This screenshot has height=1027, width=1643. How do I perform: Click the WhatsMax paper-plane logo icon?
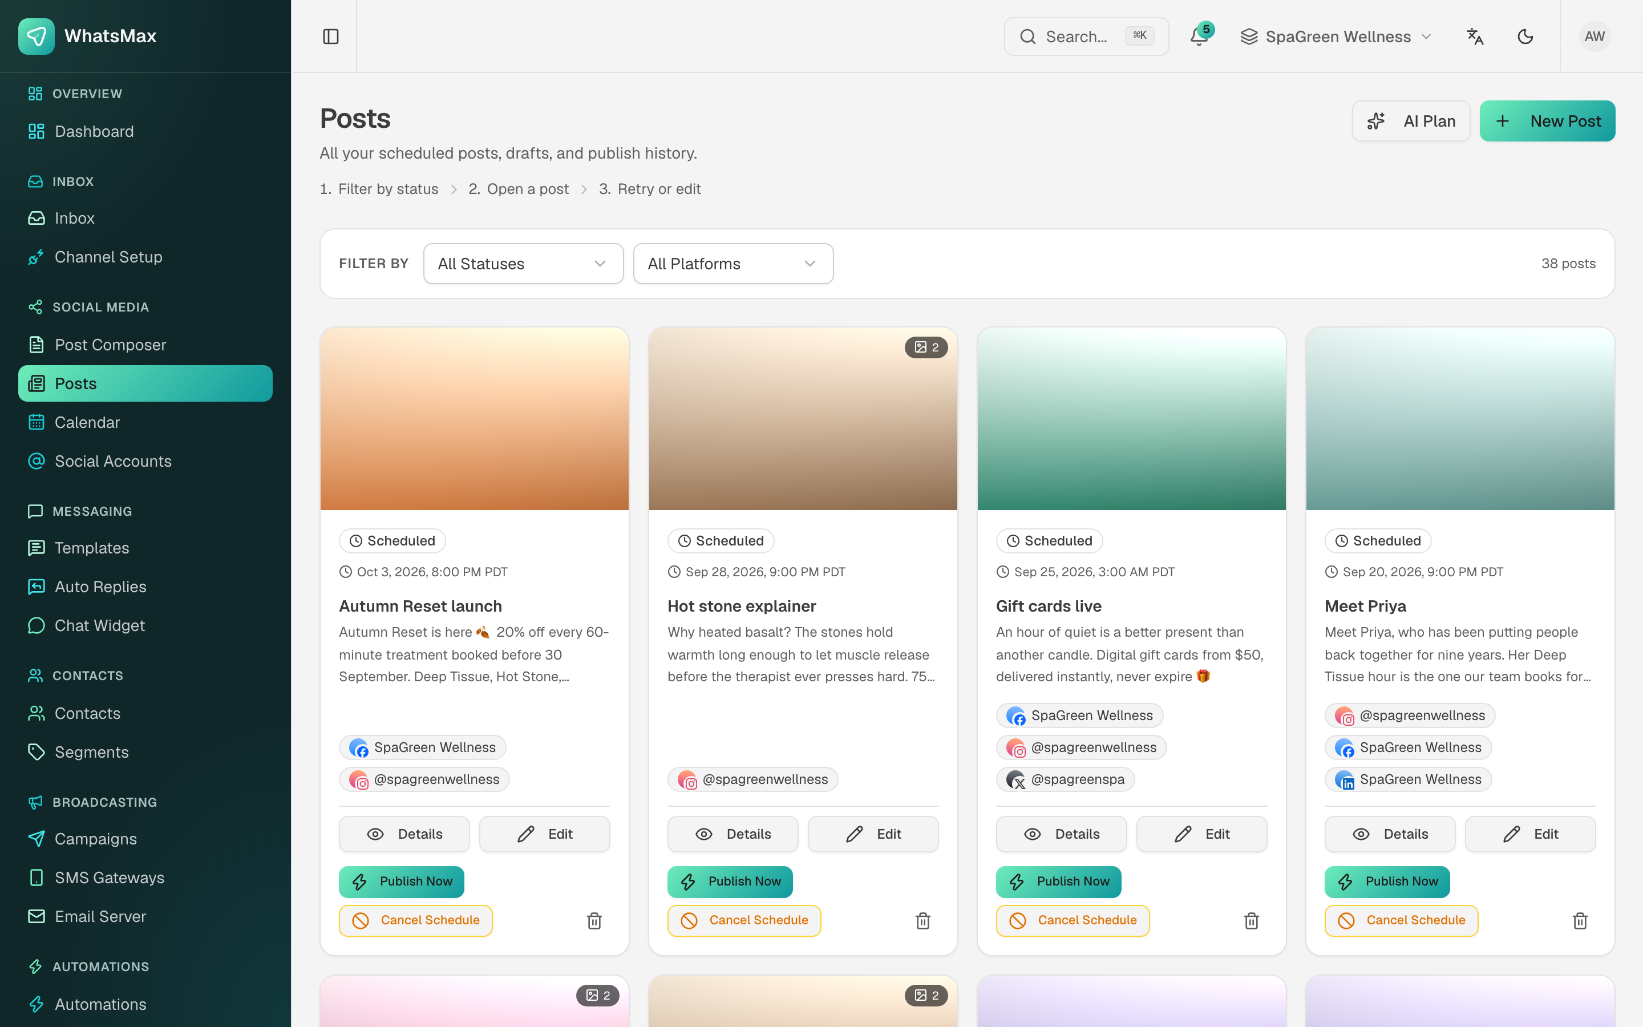point(36,36)
